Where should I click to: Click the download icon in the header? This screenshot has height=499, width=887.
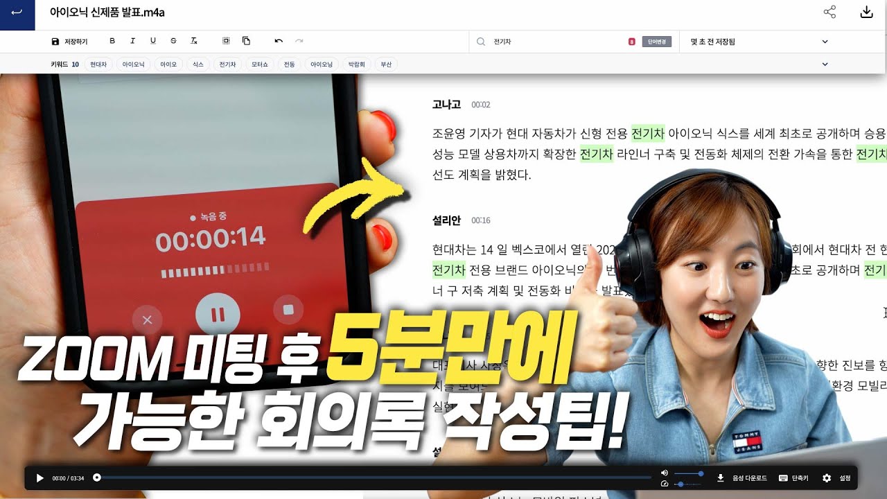(866, 12)
